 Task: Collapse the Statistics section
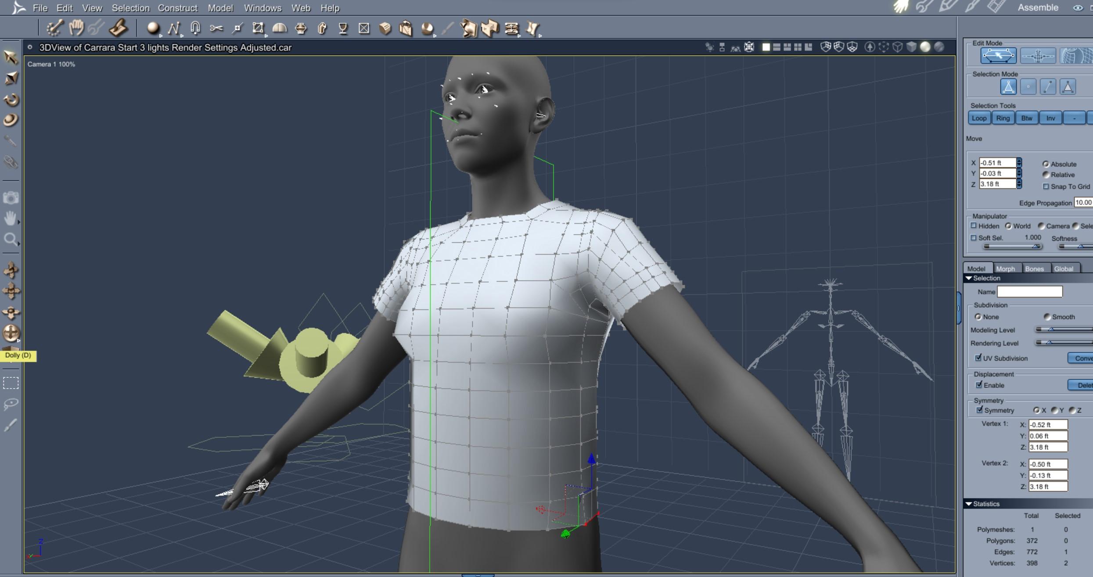point(969,504)
